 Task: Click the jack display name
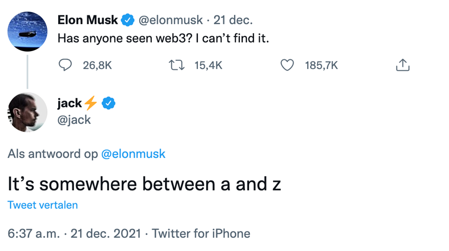click(69, 103)
